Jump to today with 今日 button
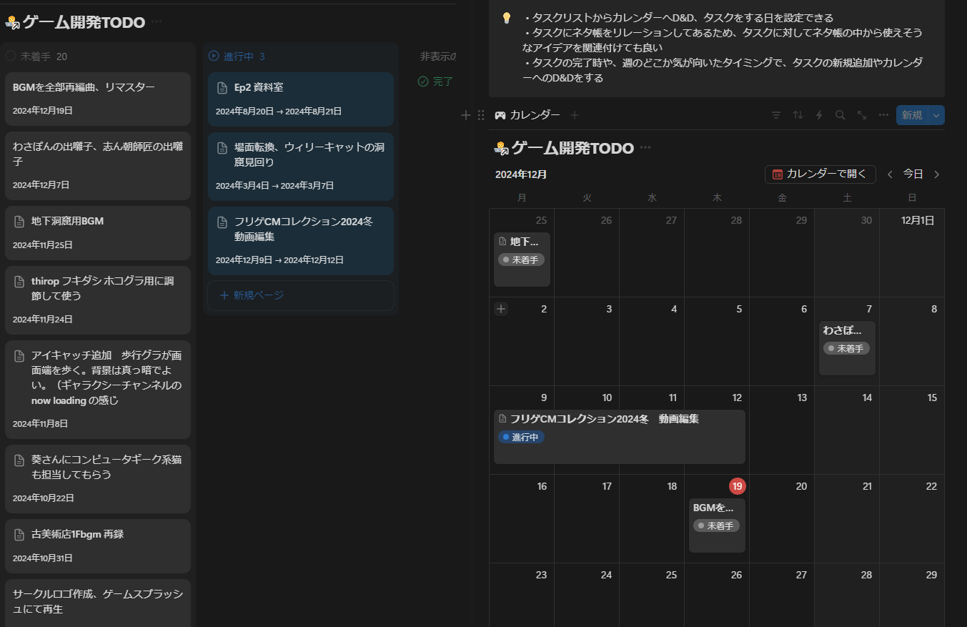The image size is (967, 627). tap(913, 174)
